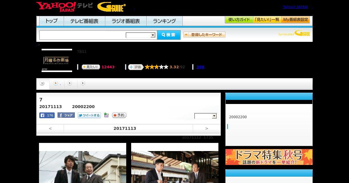Image resolution: width=349 pixels, height=183 pixels.
Task: Click the Syndicated G-GUIDE logo
Action: 294,33
